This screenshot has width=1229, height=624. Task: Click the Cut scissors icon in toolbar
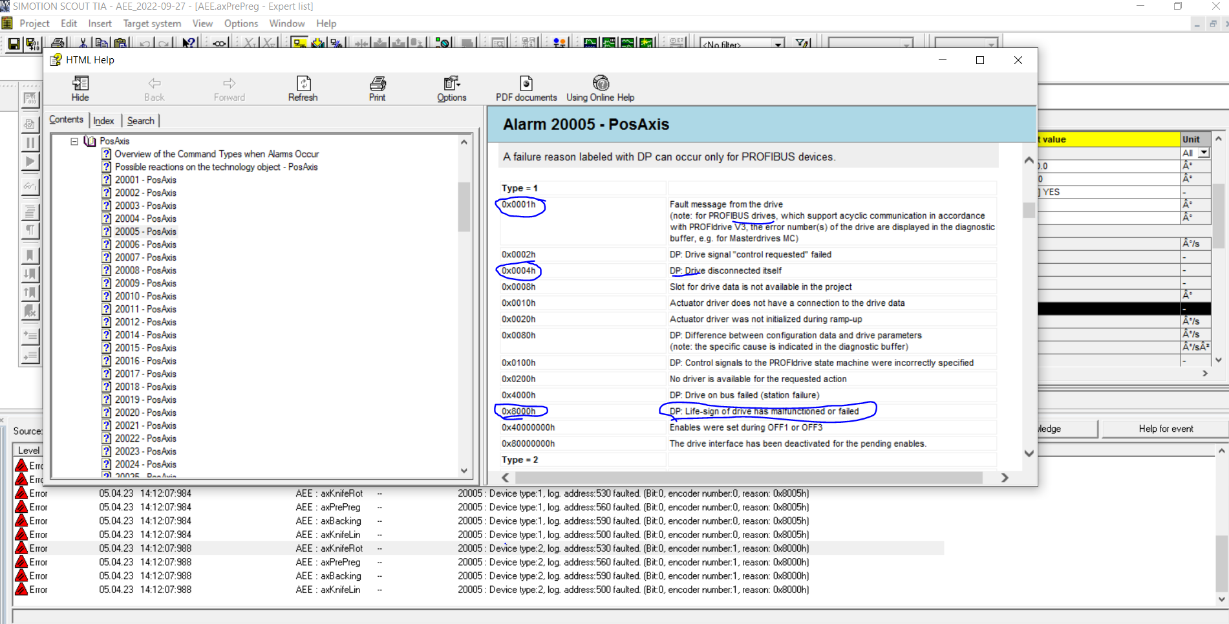83,44
